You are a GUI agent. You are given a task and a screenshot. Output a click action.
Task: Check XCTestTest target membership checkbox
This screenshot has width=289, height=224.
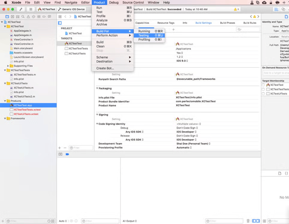[263, 85]
